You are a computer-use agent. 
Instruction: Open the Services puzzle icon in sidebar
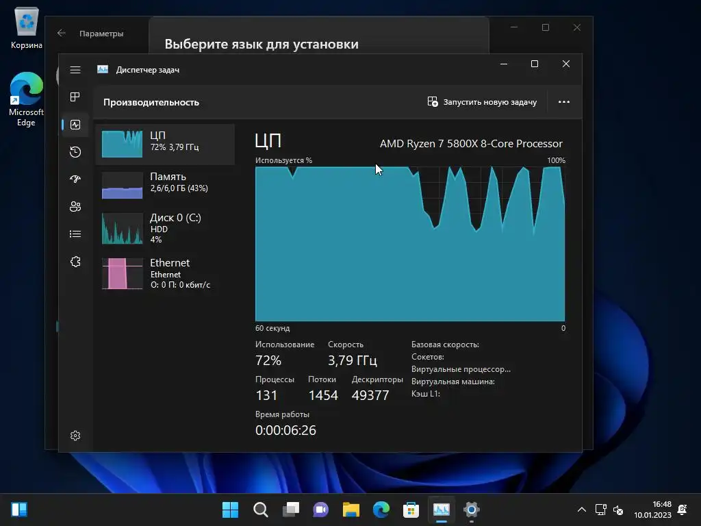pyautogui.click(x=75, y=262)
